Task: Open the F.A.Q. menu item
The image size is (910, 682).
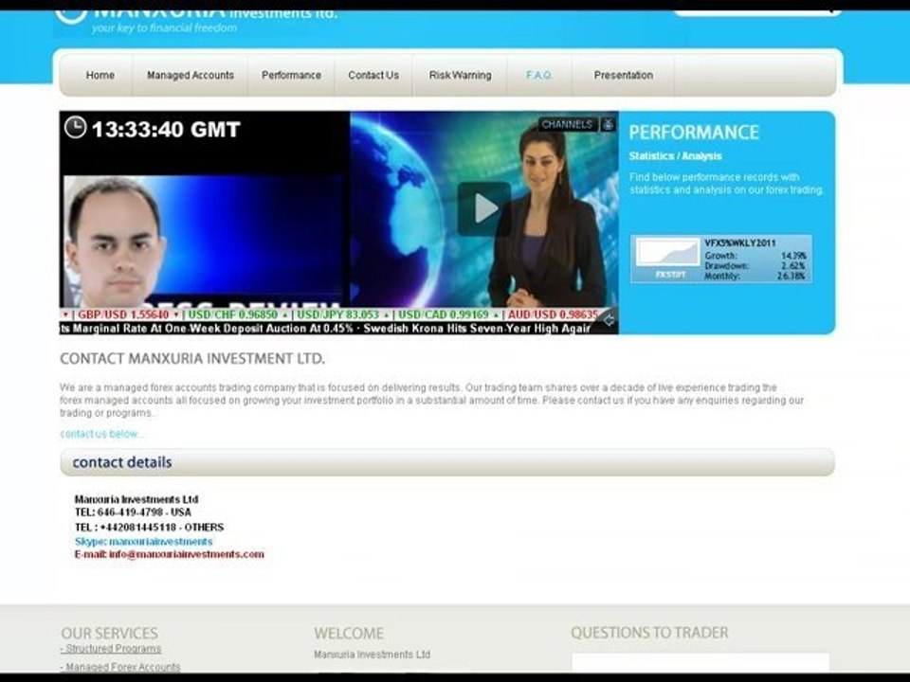Action: click(x=539, y=76)
